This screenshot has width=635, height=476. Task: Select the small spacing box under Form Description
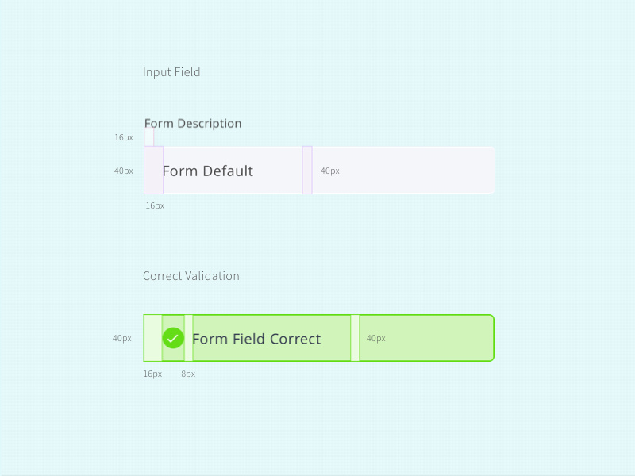pos(148,137)
